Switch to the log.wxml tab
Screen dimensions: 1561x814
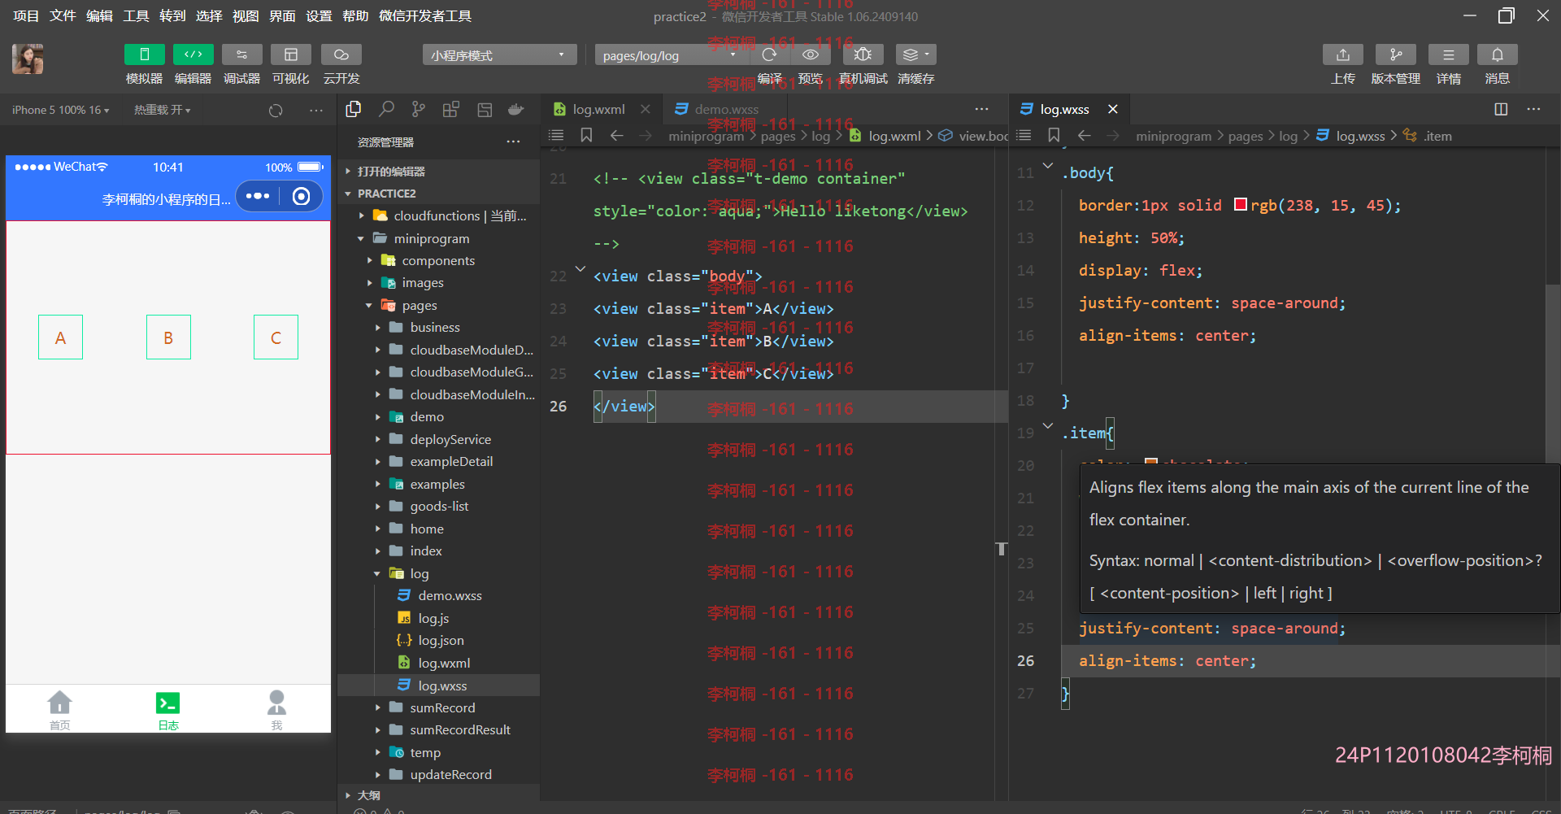coord(598,109)
